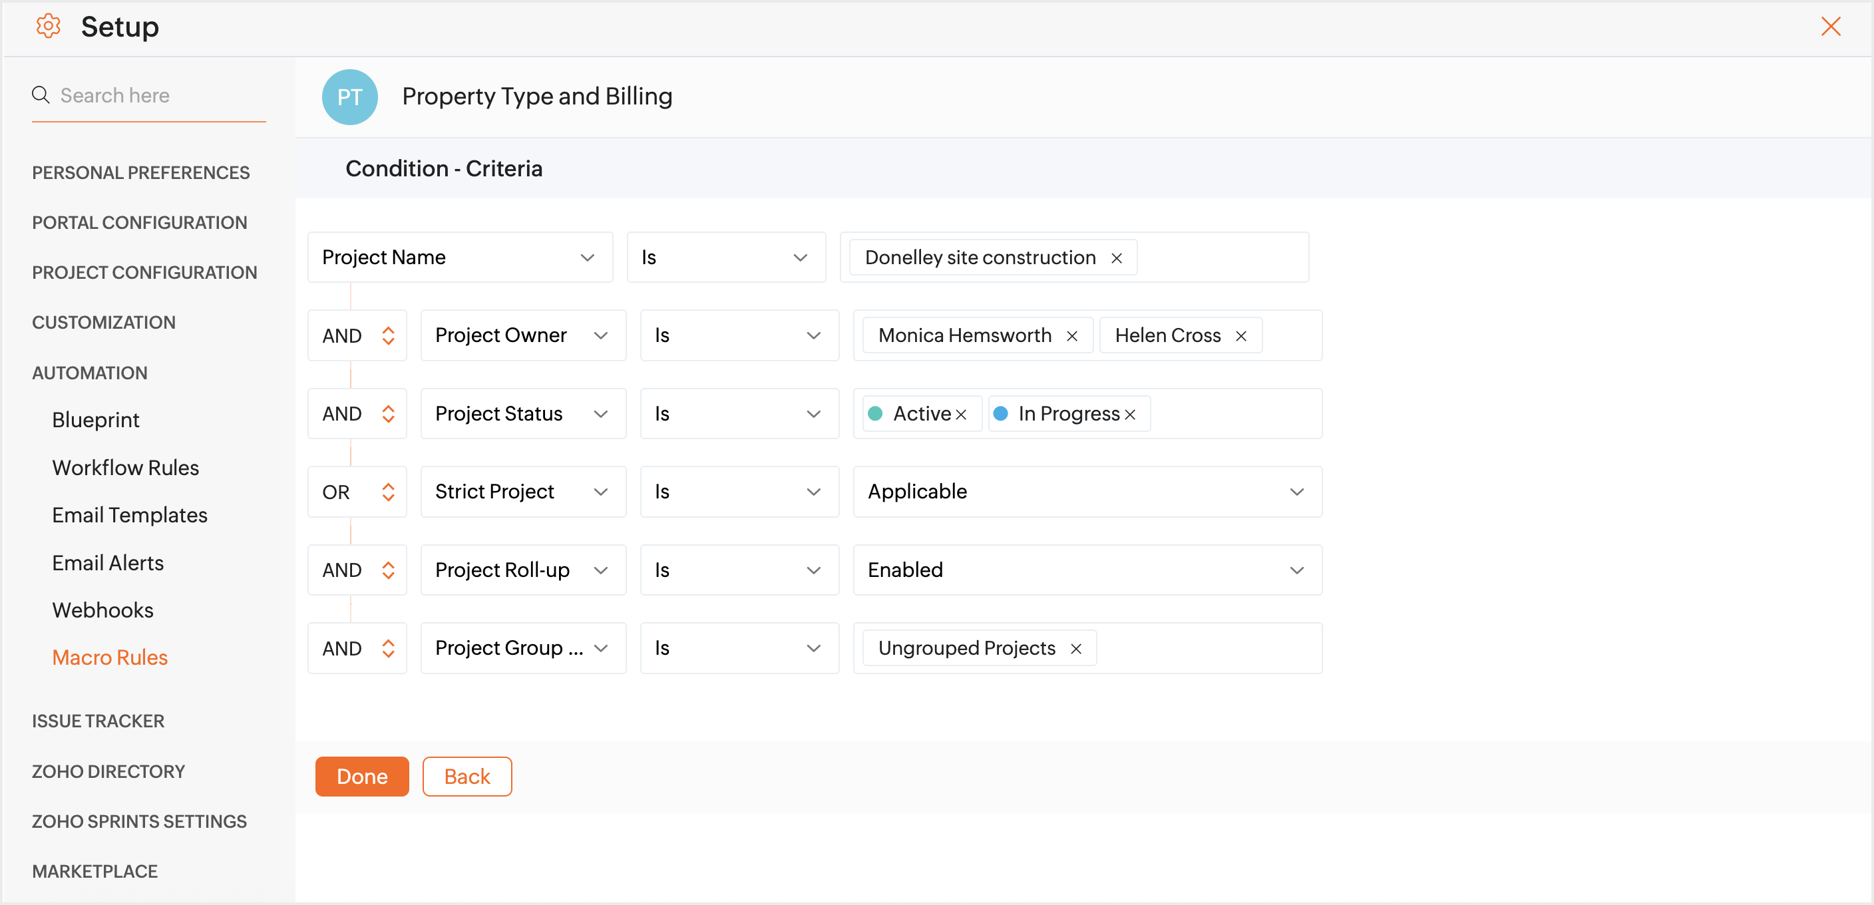Click the Back button
This screenshot has width=1874, height=905.
[x=467, y=776]
